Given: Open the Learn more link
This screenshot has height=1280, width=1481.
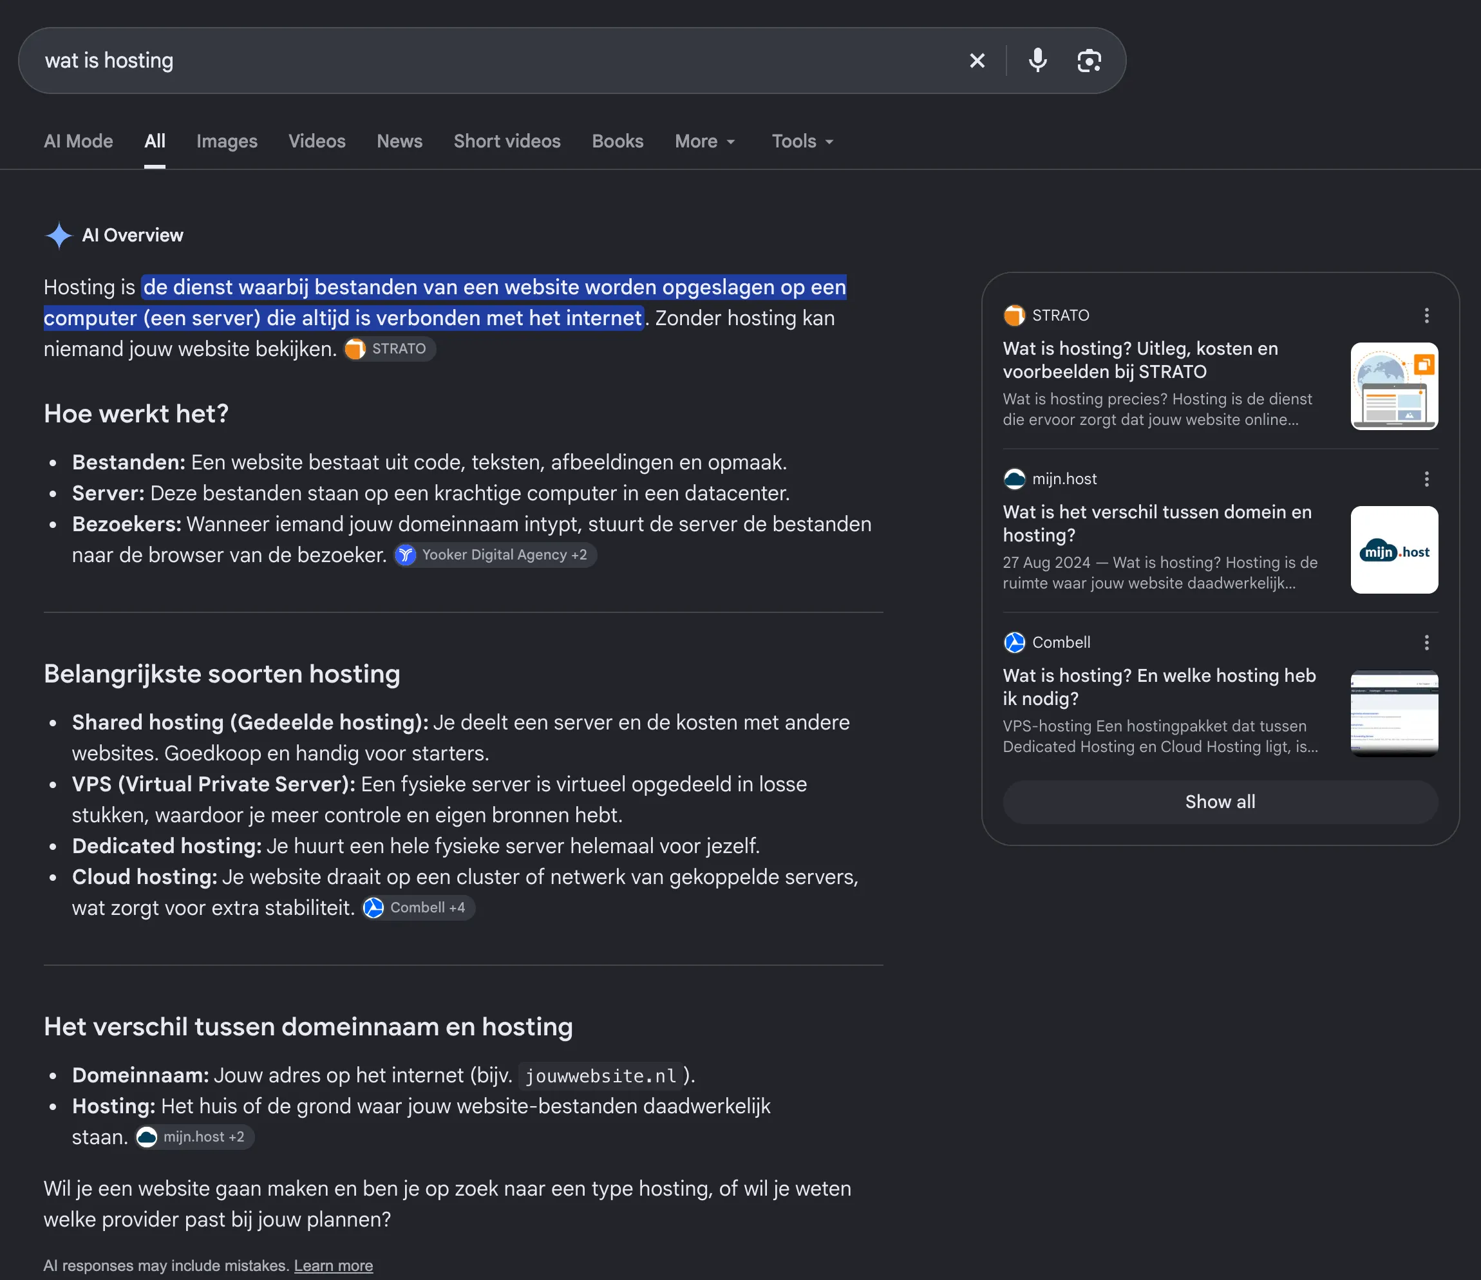Looking at the screenshot, I should point(333,1266).
